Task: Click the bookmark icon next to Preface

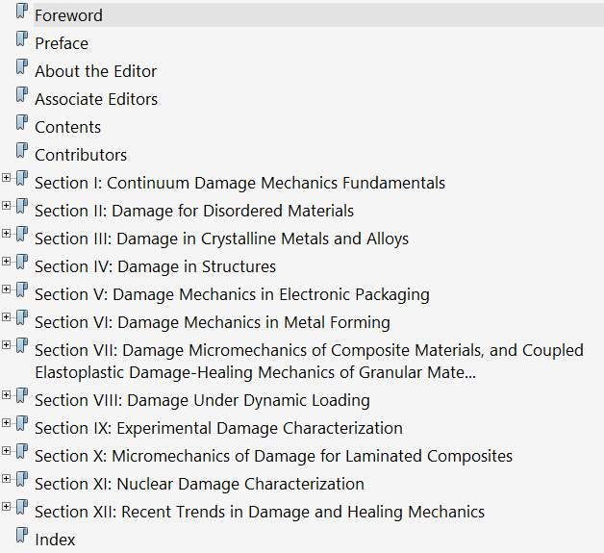Action: click(22, 40)
